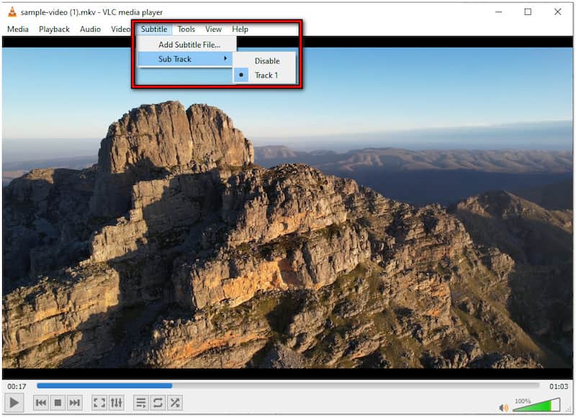Choose Disable in Sub Track submenu
This screenshot has width=576, height=417.
(x=266, y=60)
